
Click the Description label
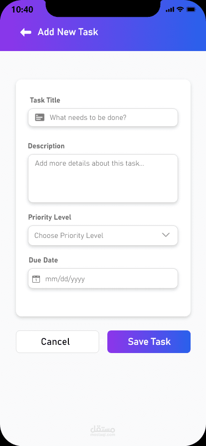[46, 146]
